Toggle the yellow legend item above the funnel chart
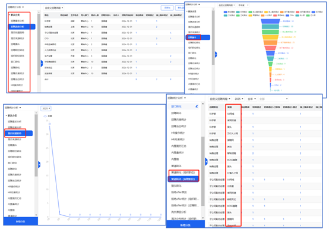329x229 pixels. 266,12
